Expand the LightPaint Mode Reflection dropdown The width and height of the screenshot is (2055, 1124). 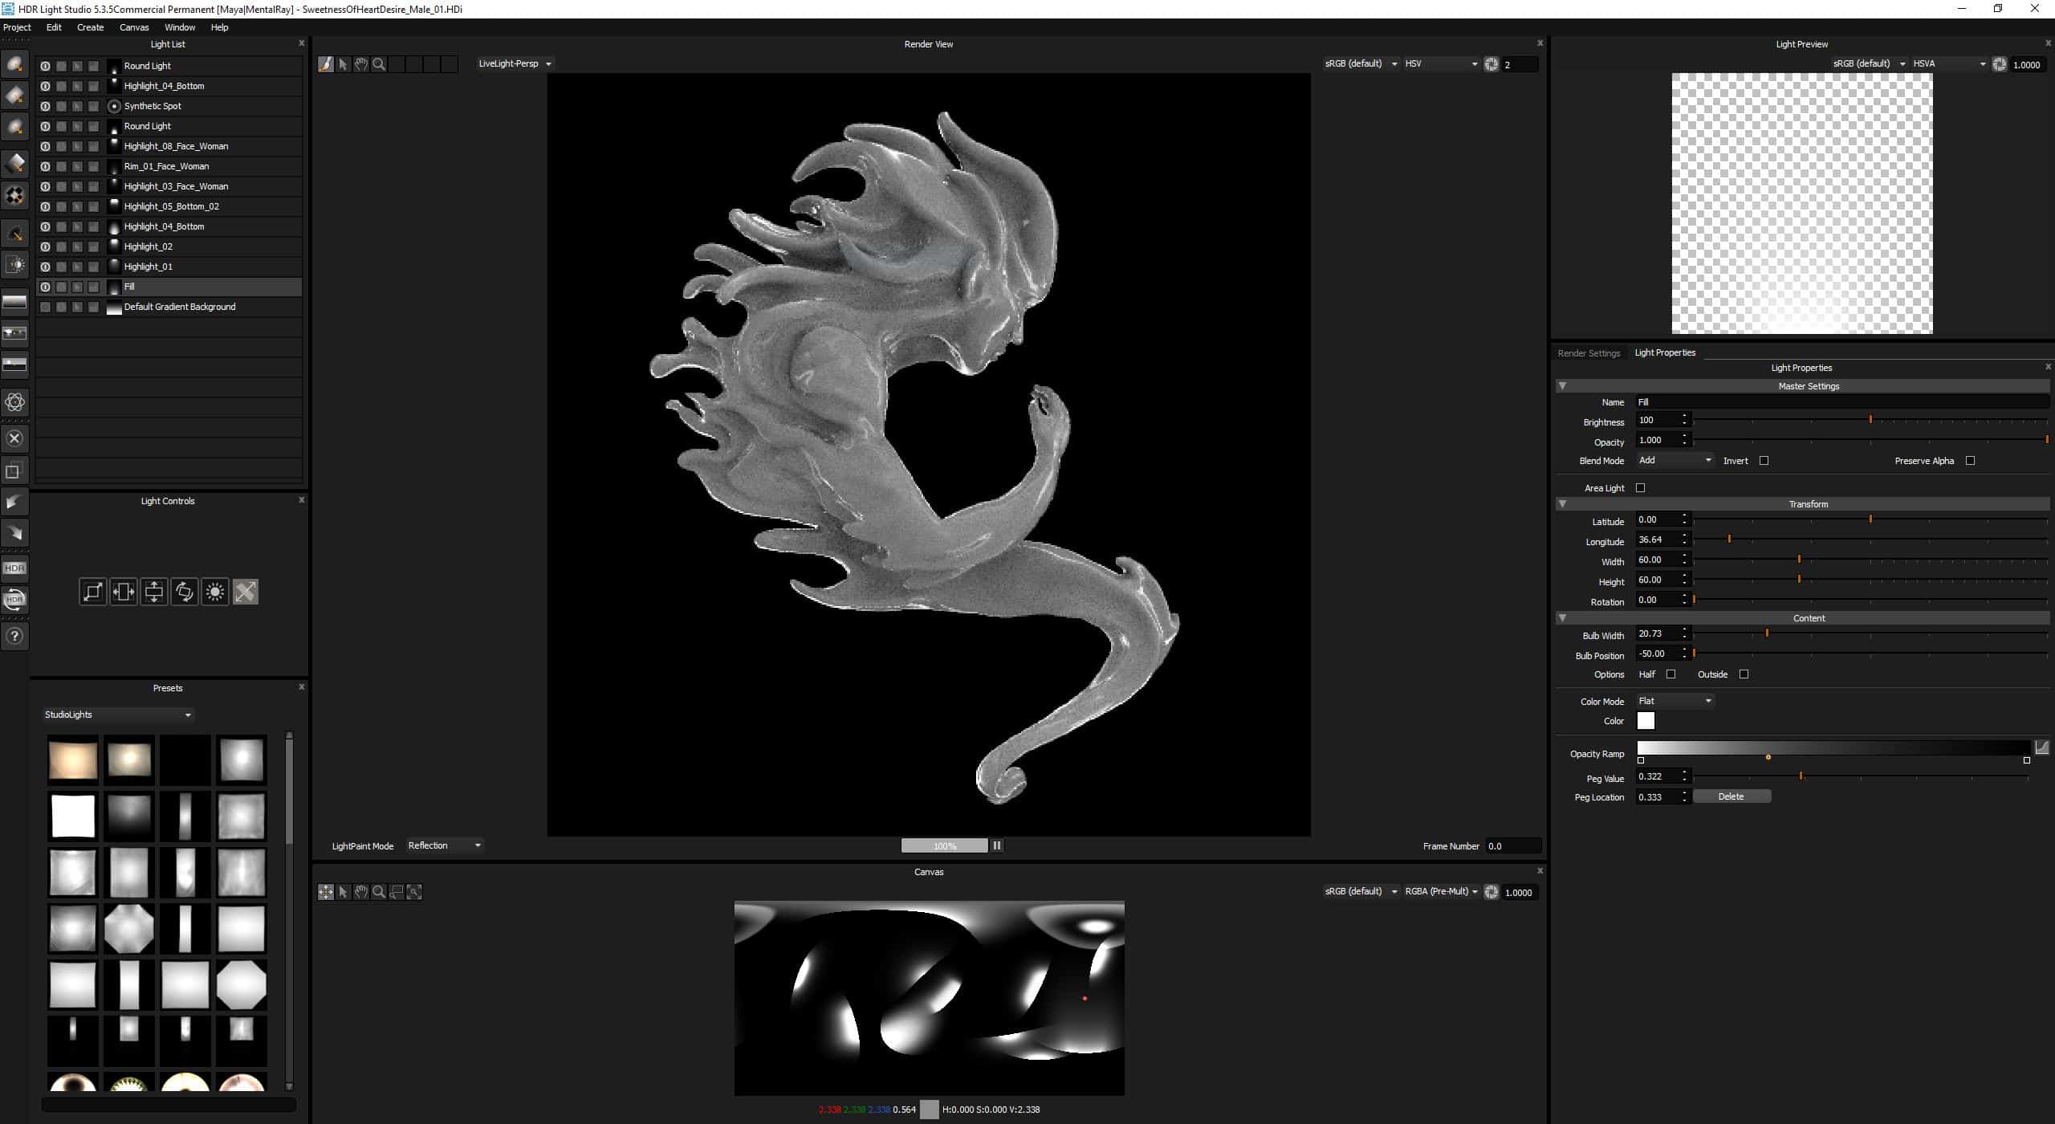coord(445,845)
